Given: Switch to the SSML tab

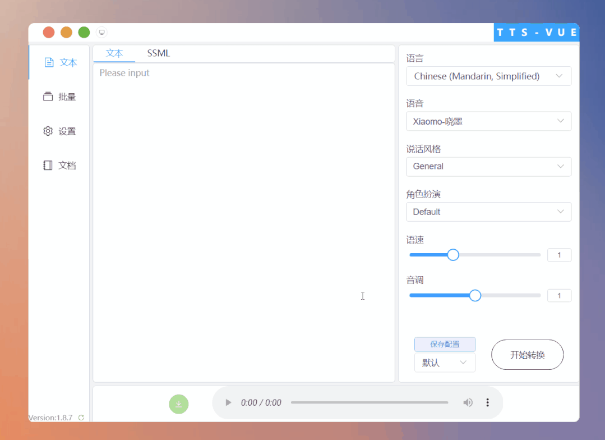Looking at the screenshot, I should [158, 53].
